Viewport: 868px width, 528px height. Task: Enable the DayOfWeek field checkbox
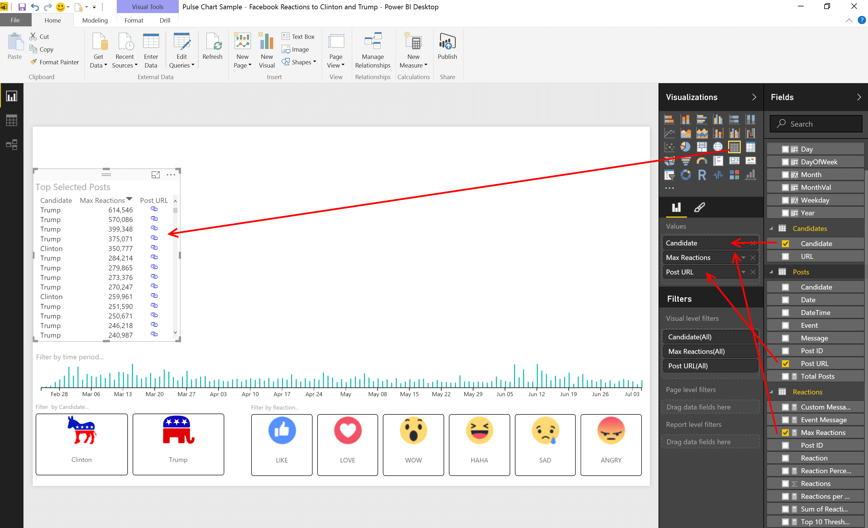pos(785,162)
